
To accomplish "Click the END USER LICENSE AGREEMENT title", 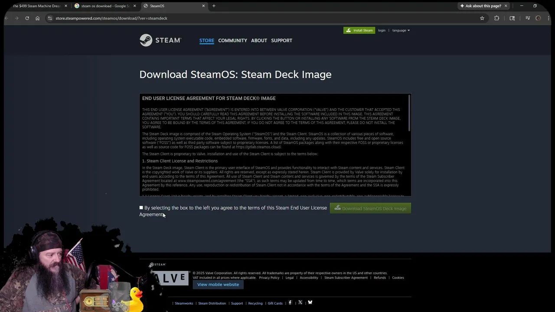I will click(x=209, y=98).
